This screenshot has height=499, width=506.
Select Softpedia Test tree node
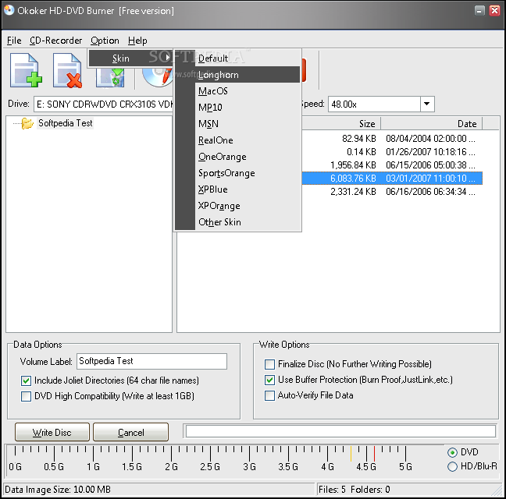[65, 123]
